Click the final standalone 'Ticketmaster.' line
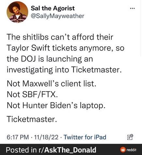This screenshot has height=155, width=142. tap(32, 119)
